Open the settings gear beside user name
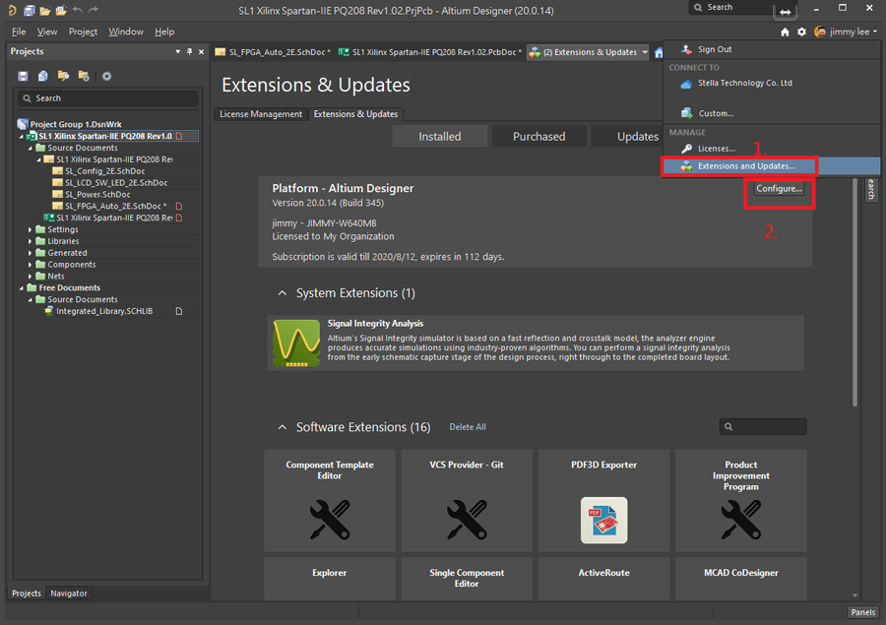The height and width of the screenshot is (625, 886). [x=801, y=32]
